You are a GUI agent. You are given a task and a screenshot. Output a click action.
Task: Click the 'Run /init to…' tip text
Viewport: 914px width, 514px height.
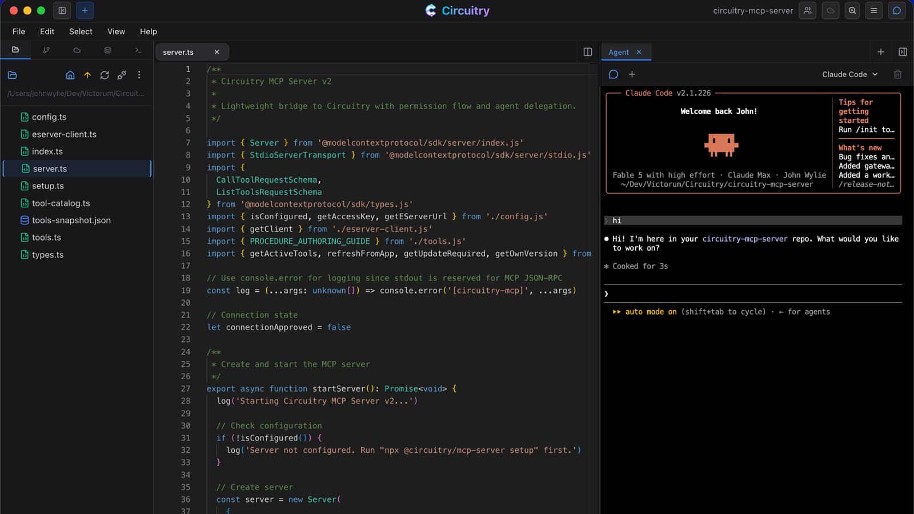[867, 130]
